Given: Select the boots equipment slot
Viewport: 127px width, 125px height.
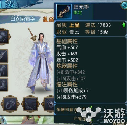Looking at the screenshot, I should (4, 85).
